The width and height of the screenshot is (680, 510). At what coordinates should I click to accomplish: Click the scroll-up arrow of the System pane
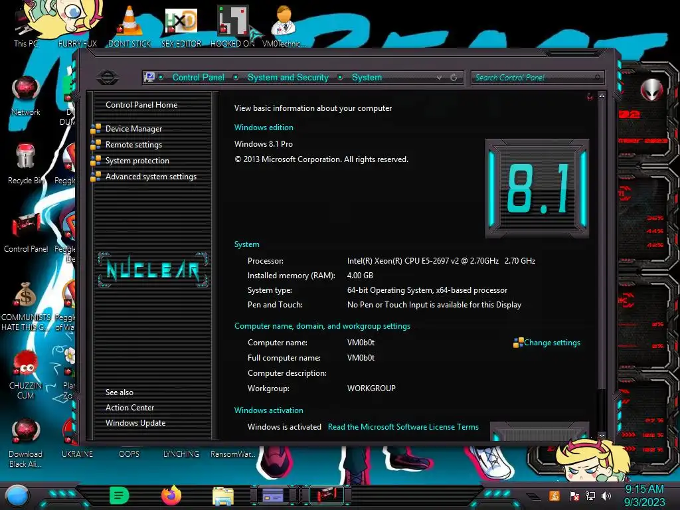[x=602, y=96]
